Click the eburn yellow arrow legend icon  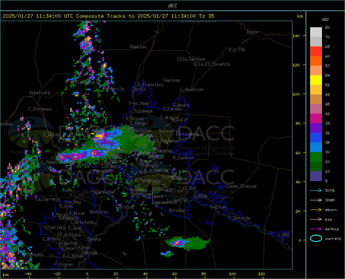[x=316, y=210]
